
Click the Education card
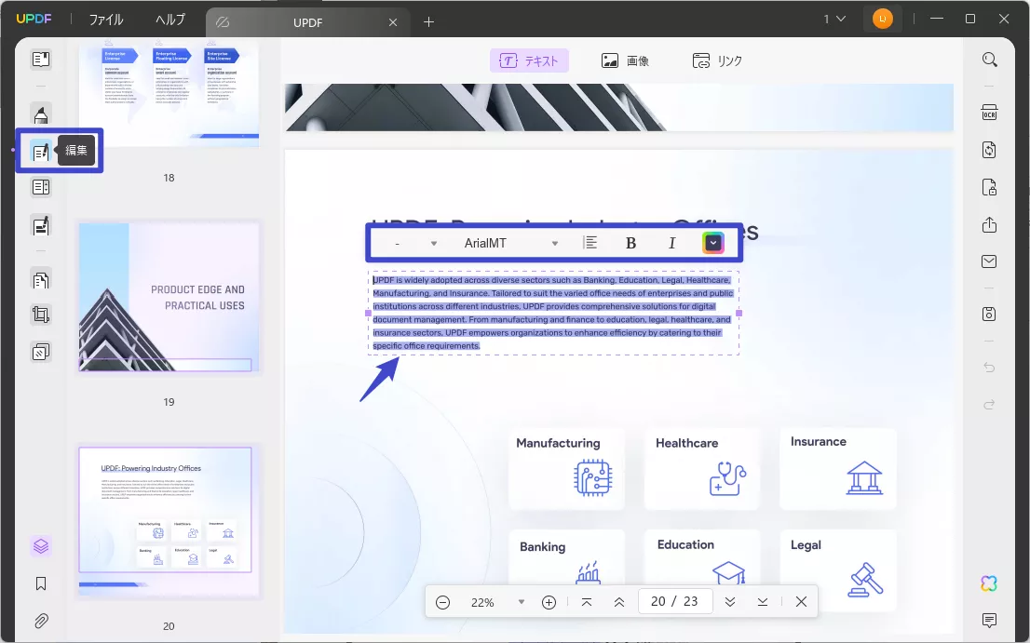pos(701,557)
